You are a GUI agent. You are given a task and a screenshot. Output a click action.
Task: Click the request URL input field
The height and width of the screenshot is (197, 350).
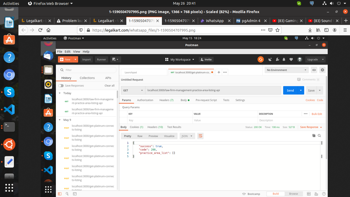[x=213, y=90]
